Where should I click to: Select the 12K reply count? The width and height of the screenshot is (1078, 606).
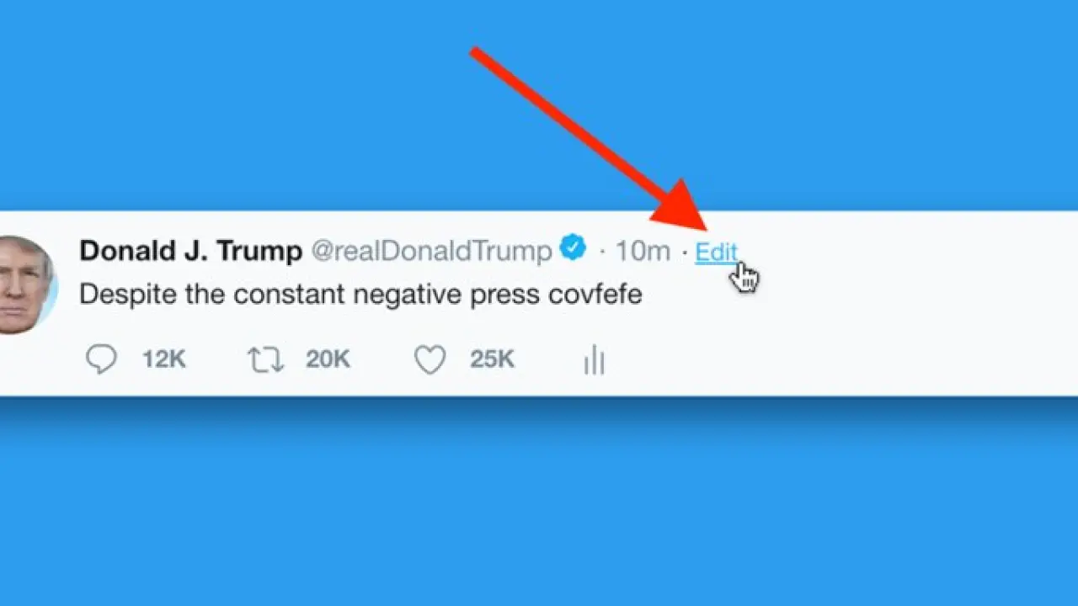click(163, 359)
